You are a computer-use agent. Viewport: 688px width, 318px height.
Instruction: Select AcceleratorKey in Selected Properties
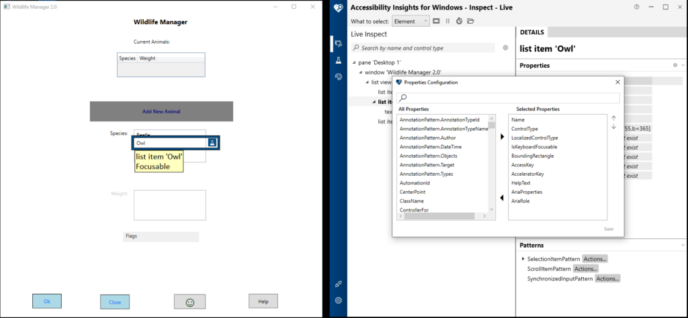[527, 174]
